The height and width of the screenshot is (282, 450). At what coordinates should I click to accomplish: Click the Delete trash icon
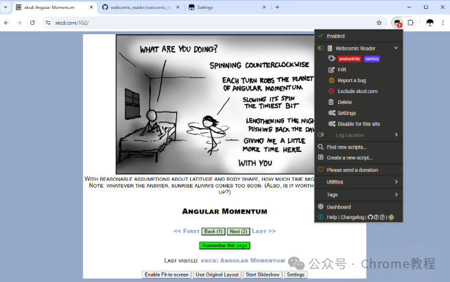pos(331,102)
